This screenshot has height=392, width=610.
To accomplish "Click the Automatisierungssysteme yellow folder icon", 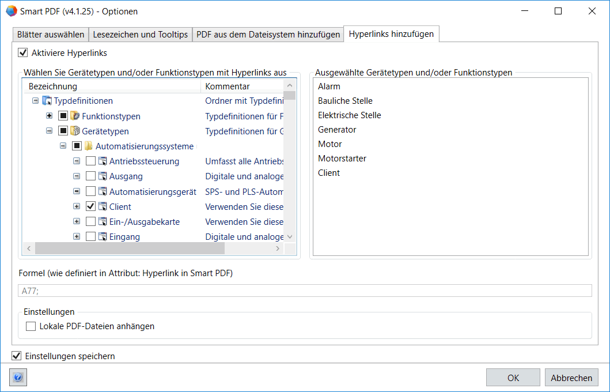I will point(89,146).
